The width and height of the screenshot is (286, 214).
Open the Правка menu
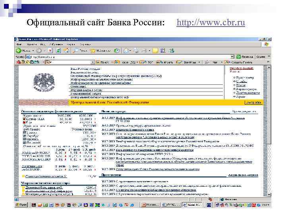pyautogui.click(x=32, y=44)
